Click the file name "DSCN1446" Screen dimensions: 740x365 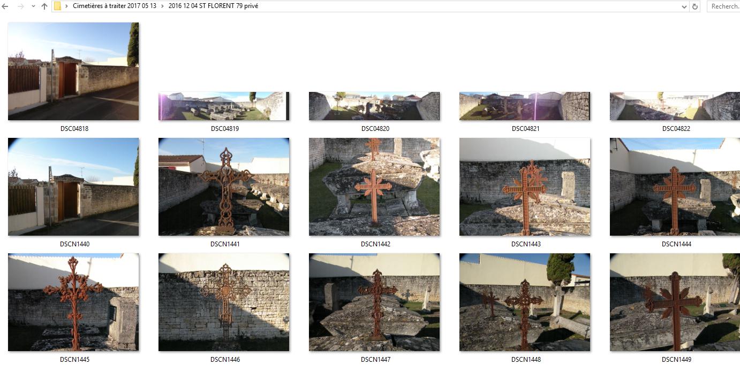pos(225,360)
